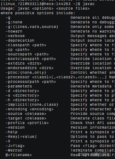Select the '-g:none' option text
This screenshot has height=159, width=115.
click(x=14, y=22)
